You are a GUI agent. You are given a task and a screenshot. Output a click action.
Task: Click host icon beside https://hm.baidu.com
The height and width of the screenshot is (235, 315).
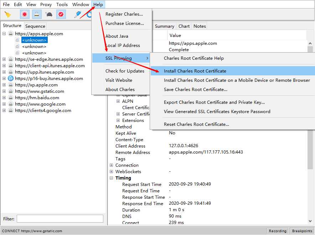pos(11,98)
